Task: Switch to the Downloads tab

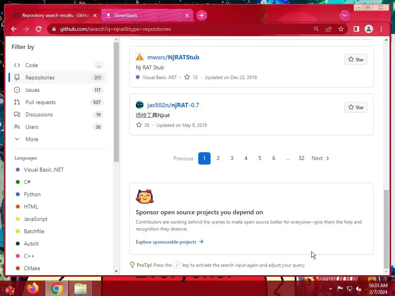Action: pos(147,15)
